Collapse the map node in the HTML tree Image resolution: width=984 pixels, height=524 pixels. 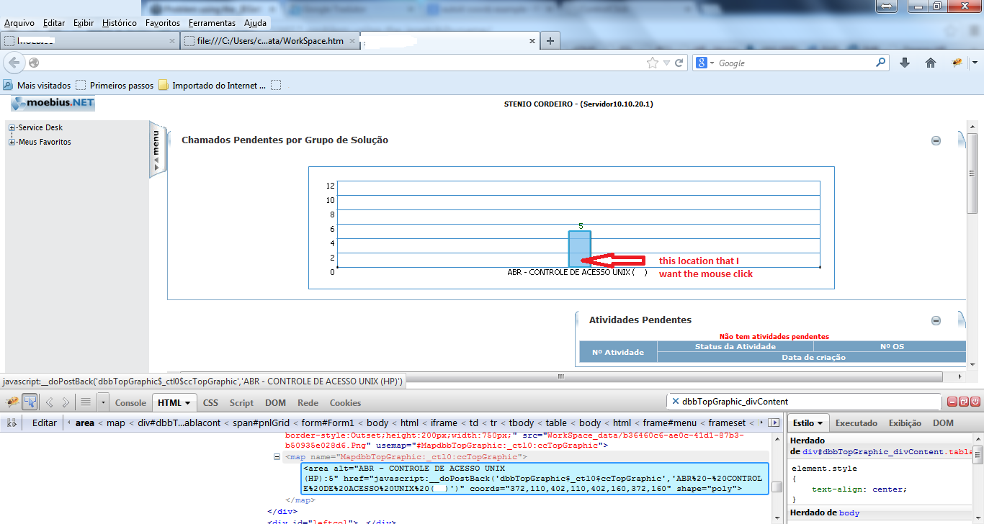[277, 457]
